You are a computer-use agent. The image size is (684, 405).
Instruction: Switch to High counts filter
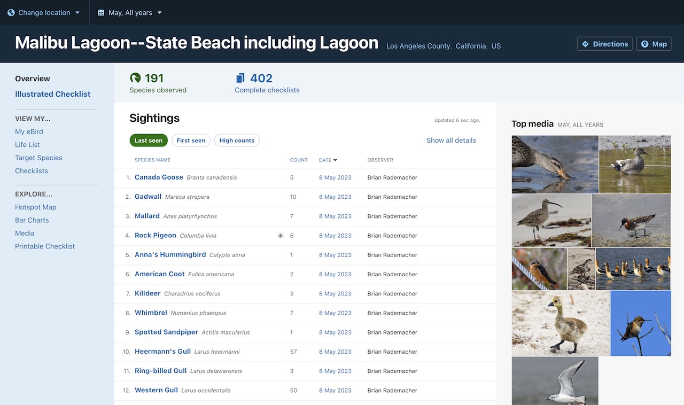[237, 141]
